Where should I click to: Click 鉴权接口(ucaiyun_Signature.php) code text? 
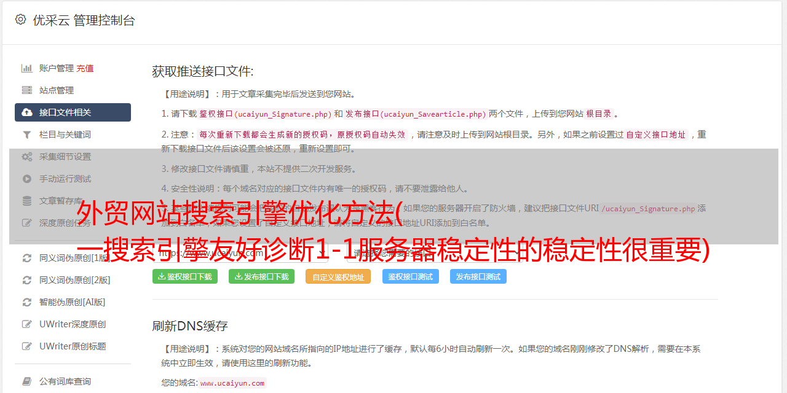(x=265, y=114)
